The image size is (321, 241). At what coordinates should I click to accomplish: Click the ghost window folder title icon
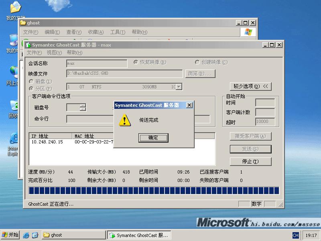tap(23, 23)
